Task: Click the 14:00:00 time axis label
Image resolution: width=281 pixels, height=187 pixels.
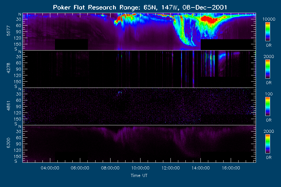Action: click(201, 168)
